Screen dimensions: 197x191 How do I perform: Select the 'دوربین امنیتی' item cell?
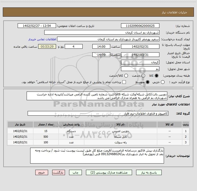[121, 131]
